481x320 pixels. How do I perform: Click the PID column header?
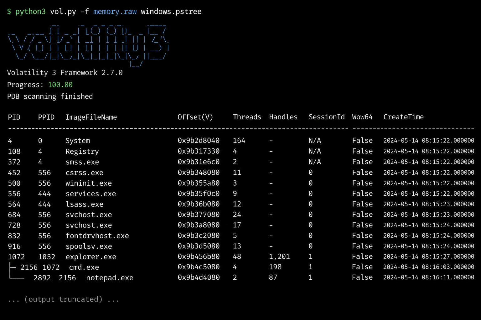[x=14, y=117]
